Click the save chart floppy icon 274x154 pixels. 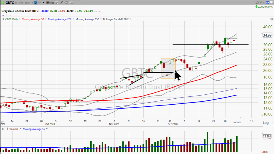pos(271,3)
